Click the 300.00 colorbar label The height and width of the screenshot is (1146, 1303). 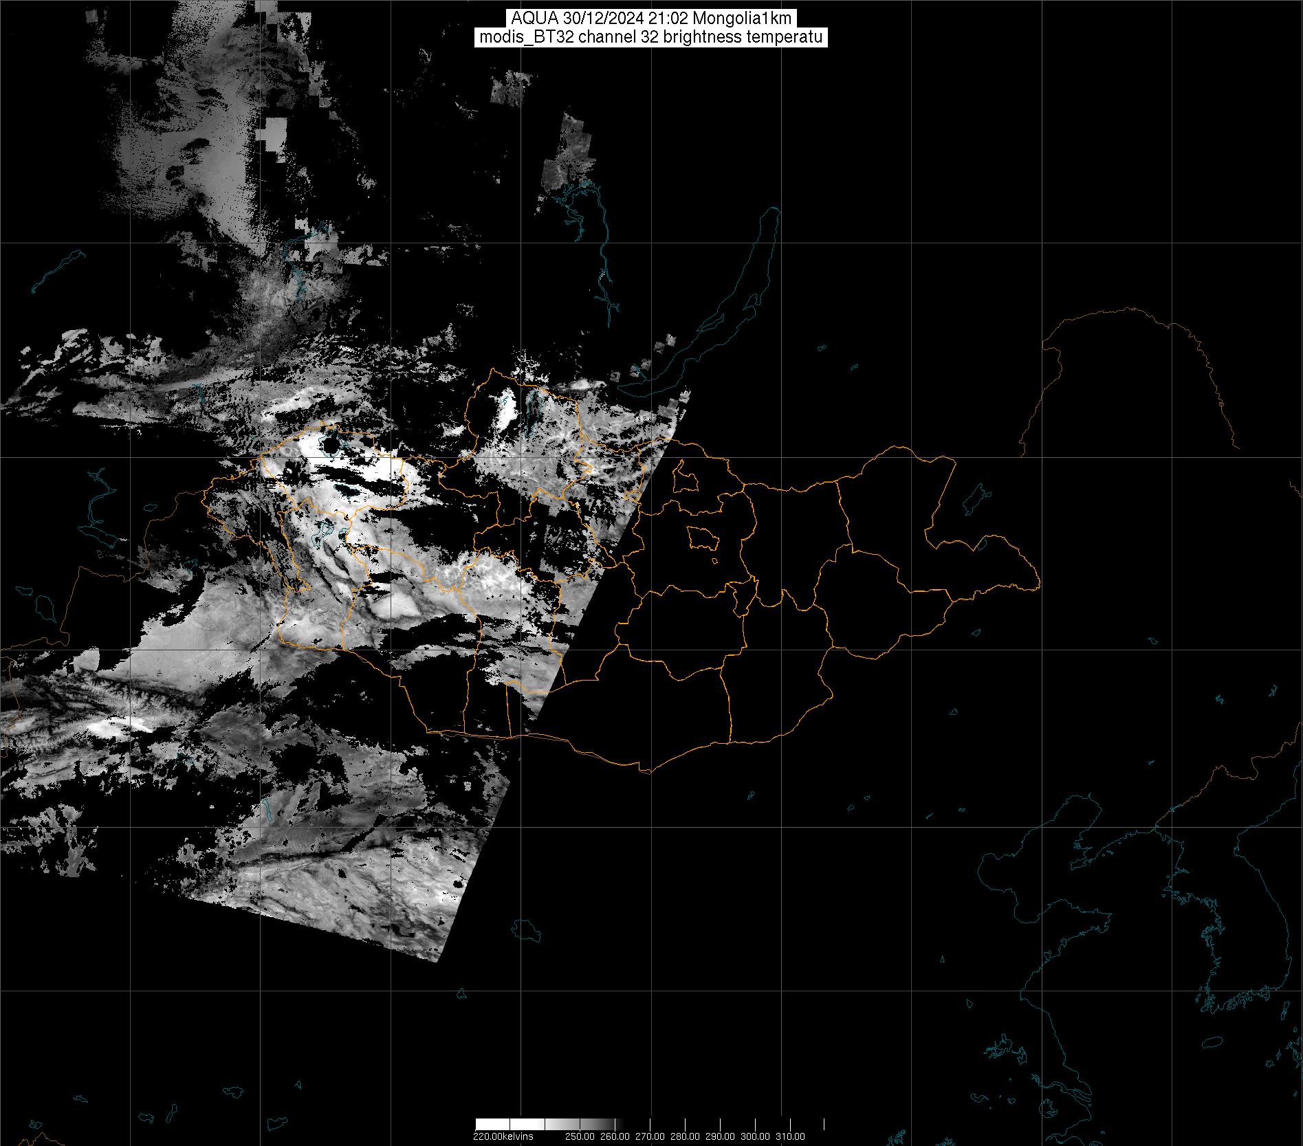[x=756, y=1136]
